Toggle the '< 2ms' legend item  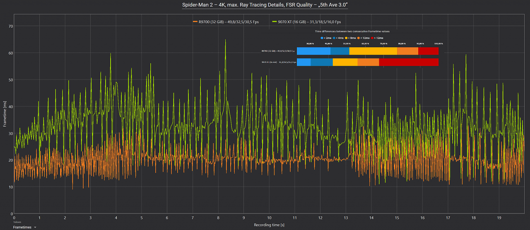325,38
